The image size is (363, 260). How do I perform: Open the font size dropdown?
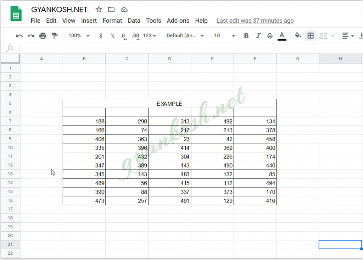224,35
